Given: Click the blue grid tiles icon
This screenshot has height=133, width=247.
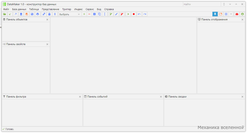Looking at the screenshot, I should [226, 14].
